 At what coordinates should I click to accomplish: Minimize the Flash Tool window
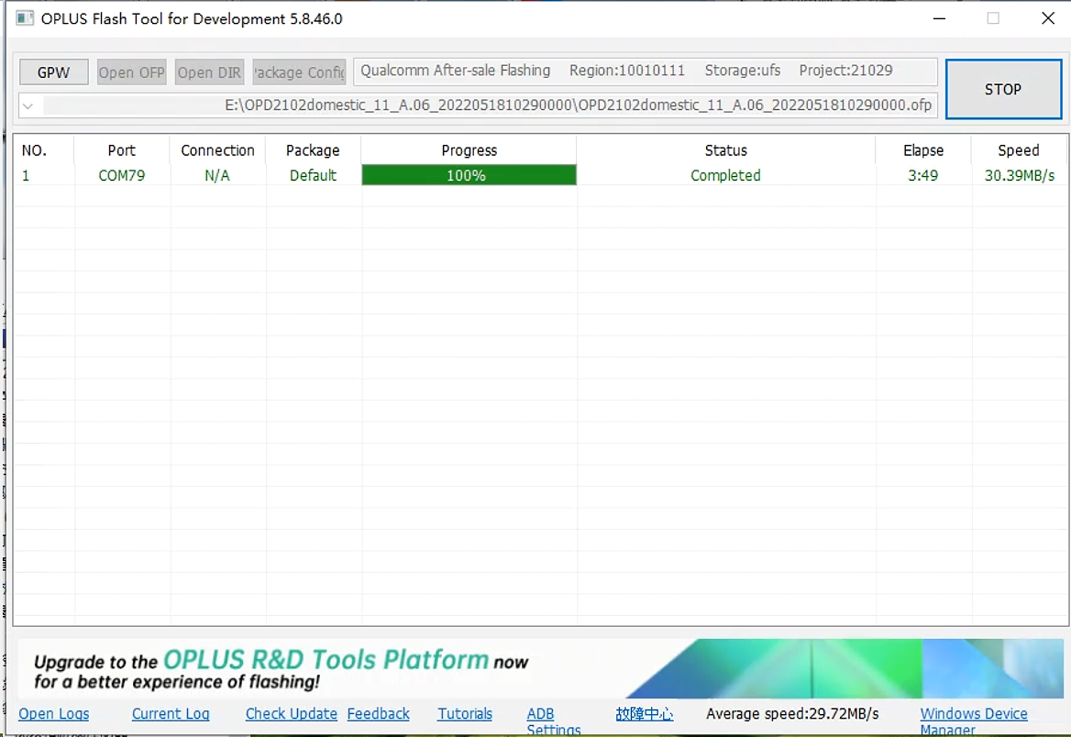point(940,18)
